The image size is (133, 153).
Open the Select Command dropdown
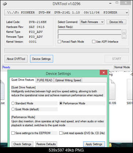click(x=92, y=22)
